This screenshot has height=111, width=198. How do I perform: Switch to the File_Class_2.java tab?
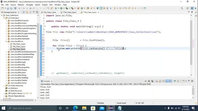tap(69, 12)
